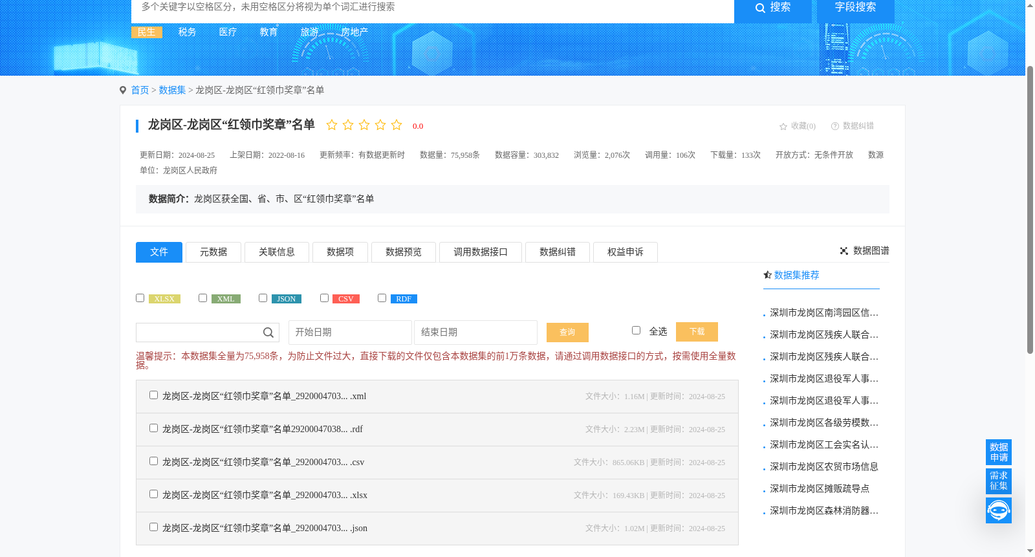The image size is (1035, 557).
Task: Check the 全选 select-all checkbox
Action: [636, 330]
